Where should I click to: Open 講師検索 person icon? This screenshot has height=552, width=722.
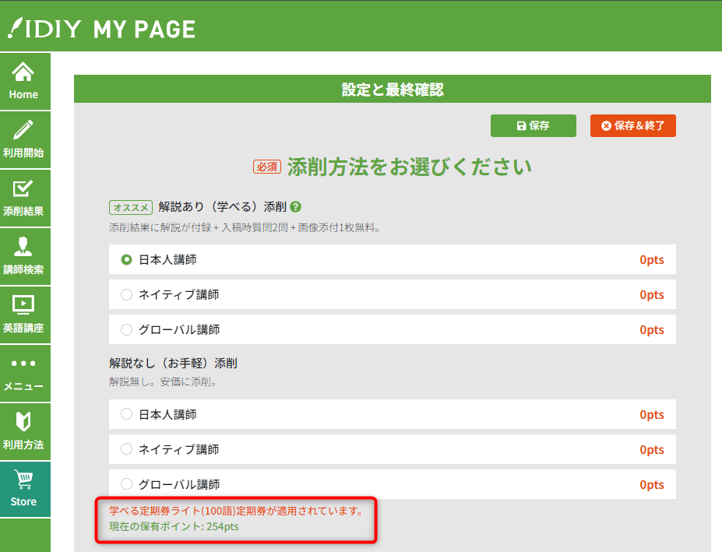(23, 247)
